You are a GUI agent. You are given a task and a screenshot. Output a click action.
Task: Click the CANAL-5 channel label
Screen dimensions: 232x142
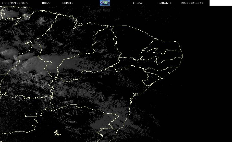click(165, 3)
